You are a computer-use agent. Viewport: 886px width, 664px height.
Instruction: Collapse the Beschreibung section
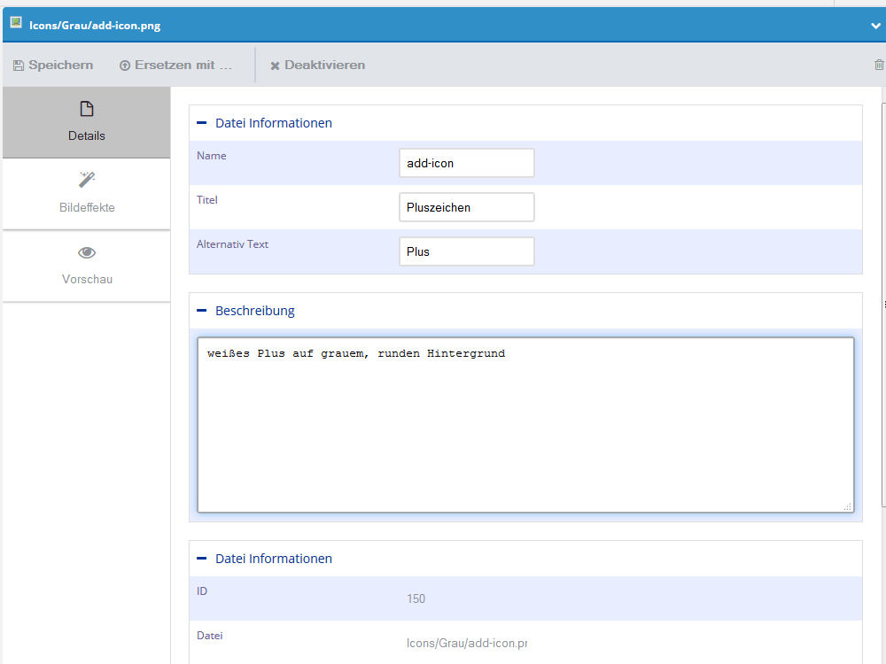(201, 311)
